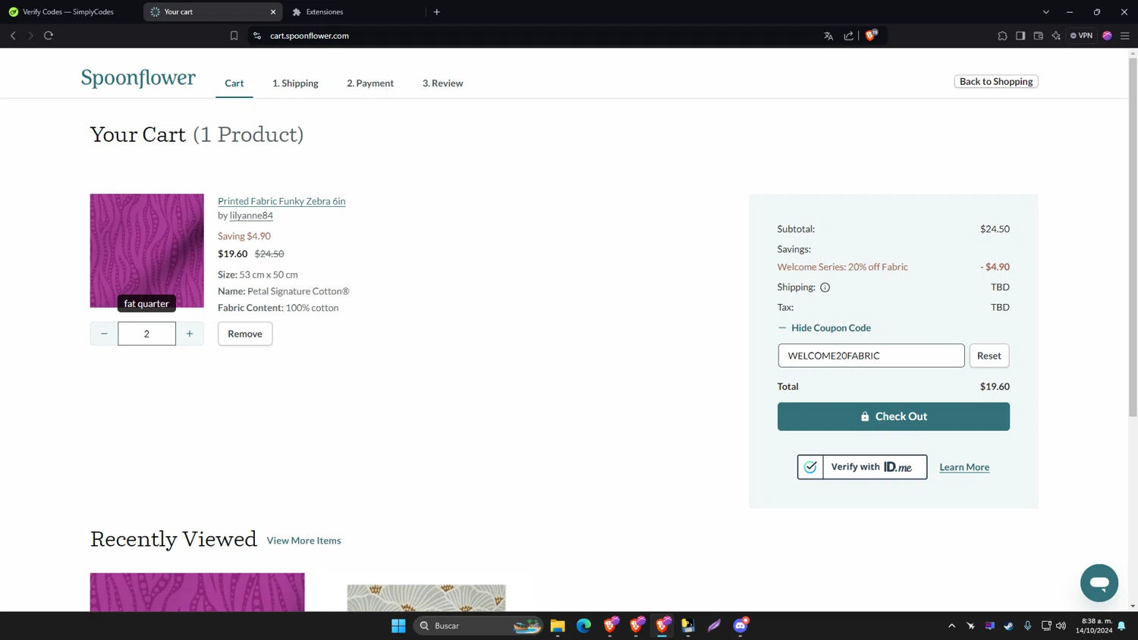Open the browser main menu
This screenshot has height=640, width=1138.
pos(1125,36)
